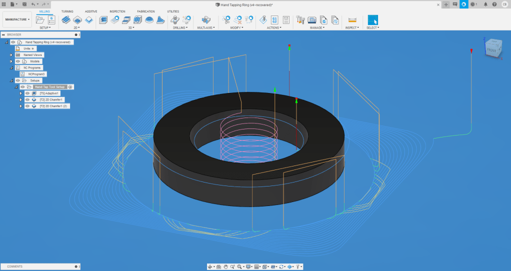Click the Tool Library icon

(x=300, y=20)
